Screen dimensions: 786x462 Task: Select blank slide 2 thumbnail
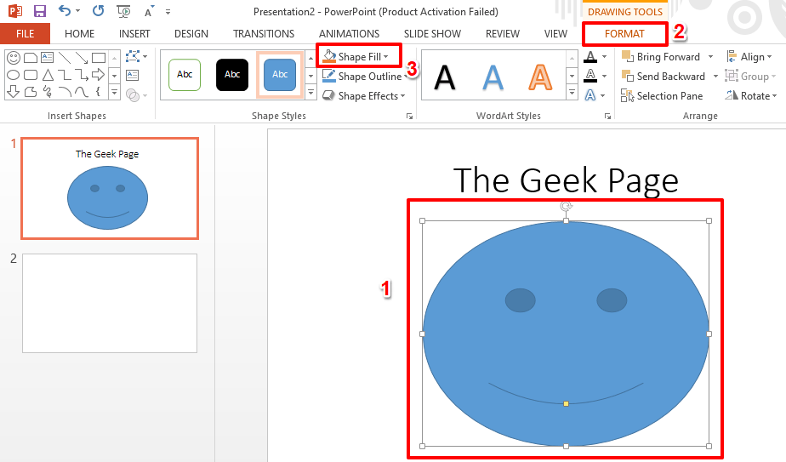[x=110, y=303]
